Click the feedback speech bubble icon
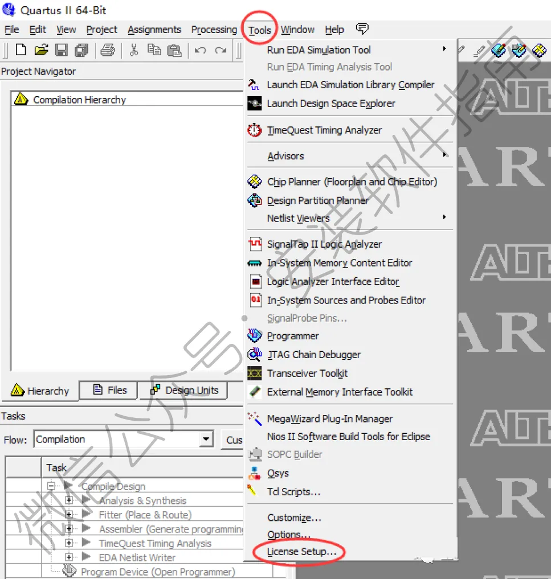 point(362,28)
